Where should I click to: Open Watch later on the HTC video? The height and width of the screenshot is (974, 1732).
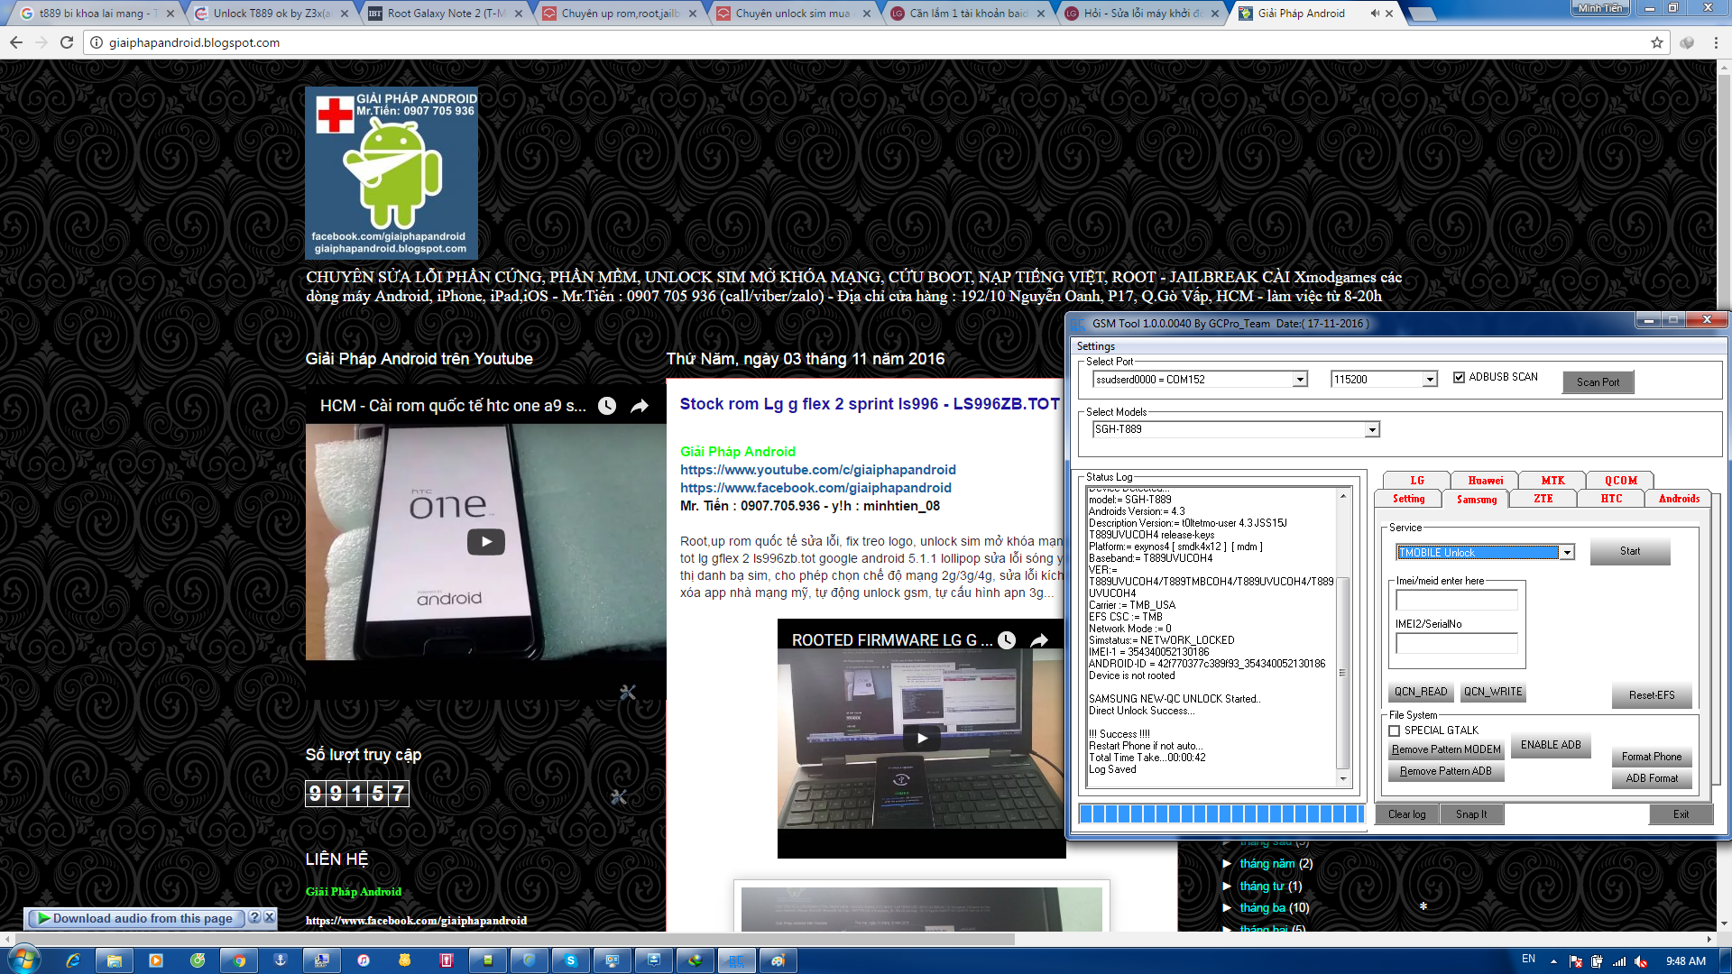pyautogui.click(x=607, y=406)
